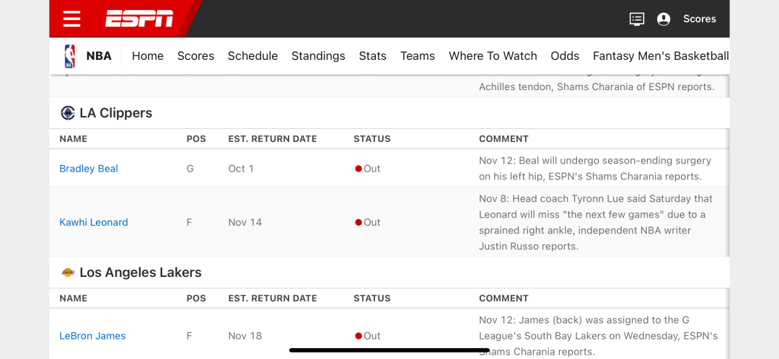
Task: Click the Los Angeles Lakers team logo
Action: [68, 272]
